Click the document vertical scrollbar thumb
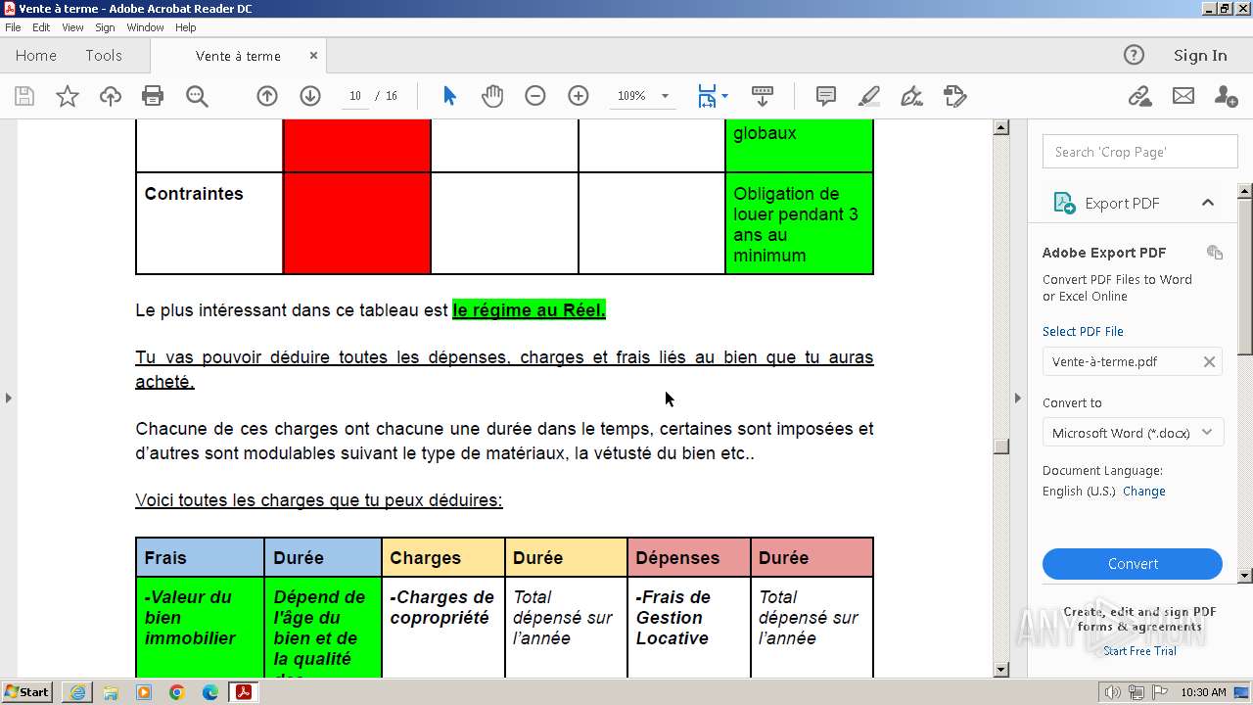The width and height of the screenshot is (1253, 705). pos(1000,446)
